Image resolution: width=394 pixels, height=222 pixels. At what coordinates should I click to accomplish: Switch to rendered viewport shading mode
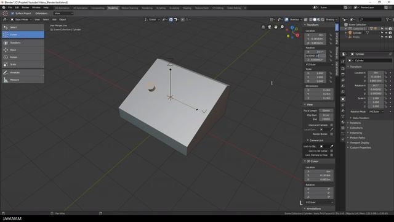coord(323,20)
